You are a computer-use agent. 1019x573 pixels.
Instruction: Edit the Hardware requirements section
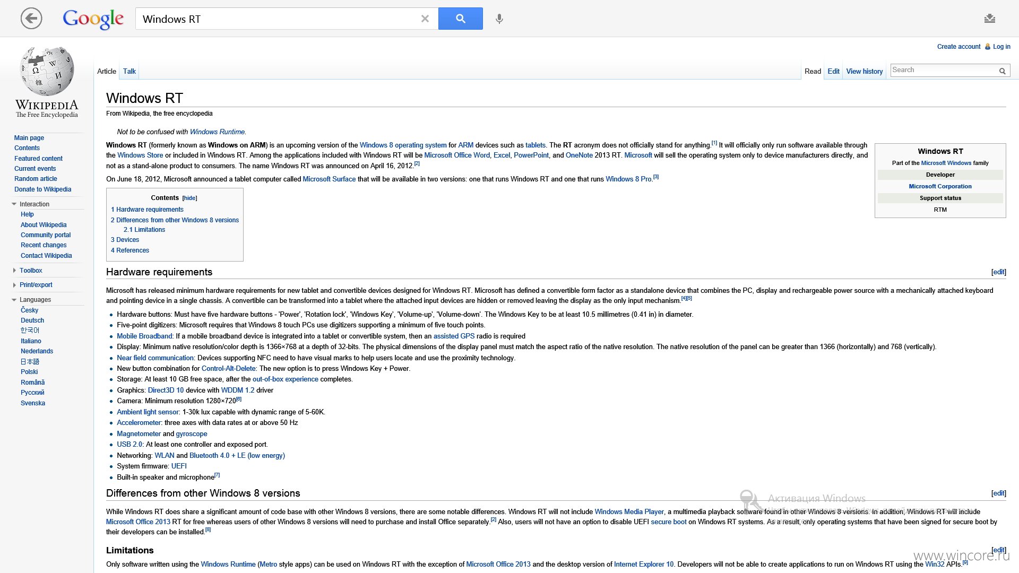[x=998, y=272]
